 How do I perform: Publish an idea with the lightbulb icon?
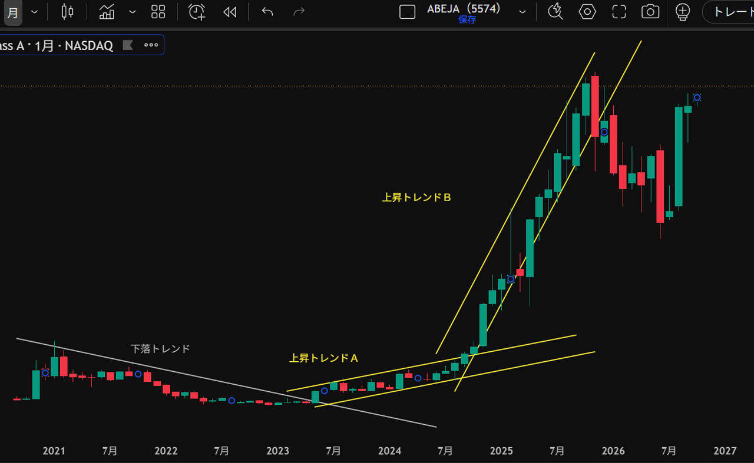pos(682,12)
